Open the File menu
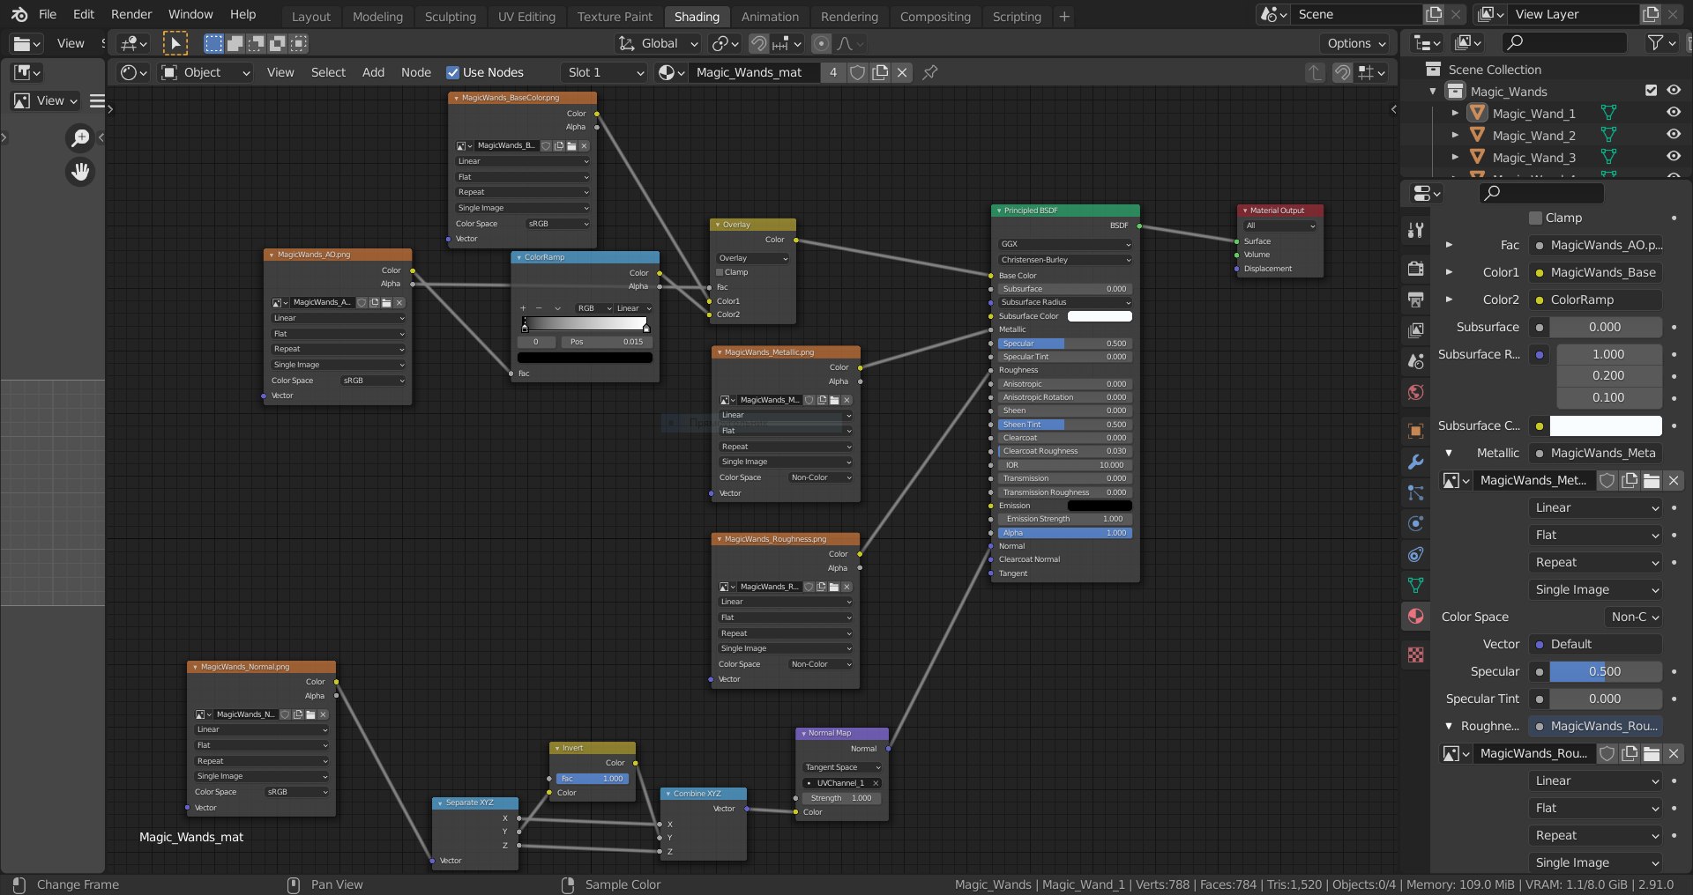Image resolution: width=1693 pixels, height=895 pixels. click(48, 14)
